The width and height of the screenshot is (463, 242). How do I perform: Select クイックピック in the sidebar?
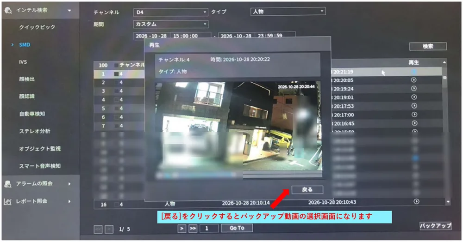click(37, 27)
